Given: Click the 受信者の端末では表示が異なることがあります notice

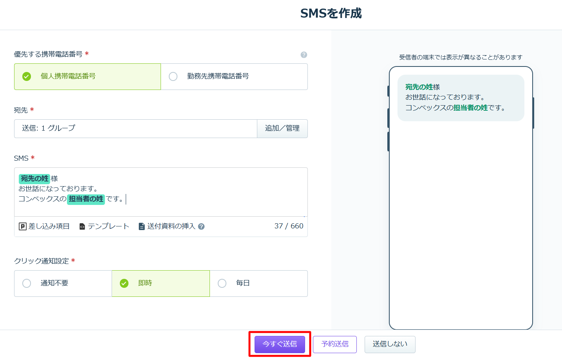Looking at the screenshot, I should pos(461,57).
